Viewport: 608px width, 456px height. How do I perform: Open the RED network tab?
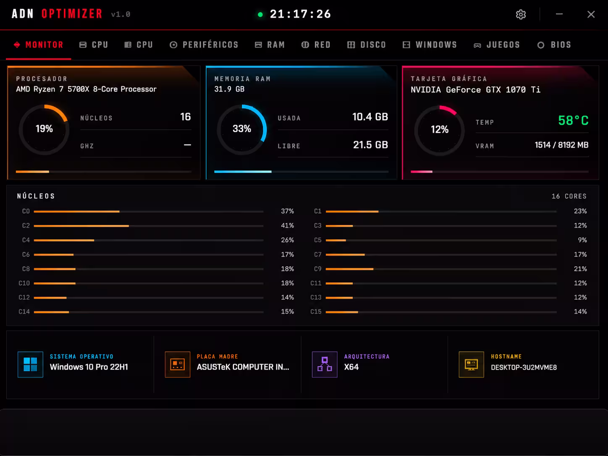(316, 45)
